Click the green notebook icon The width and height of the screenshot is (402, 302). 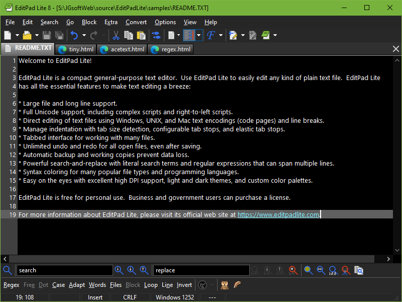tap(266, 35)
